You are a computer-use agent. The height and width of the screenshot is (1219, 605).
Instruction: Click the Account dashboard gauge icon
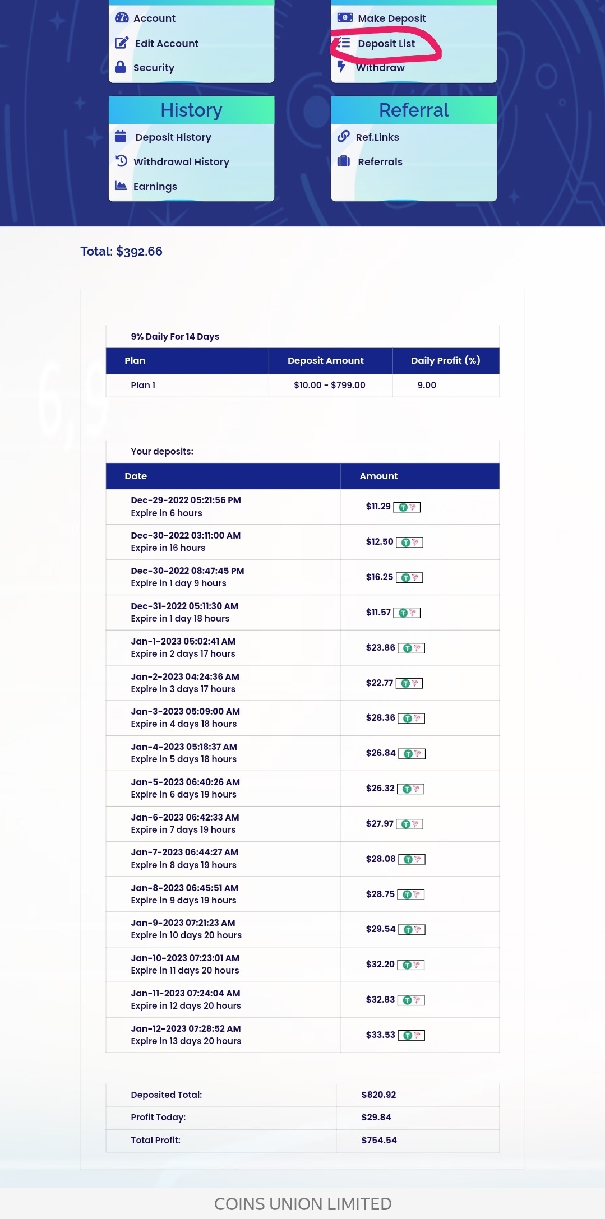121,18
